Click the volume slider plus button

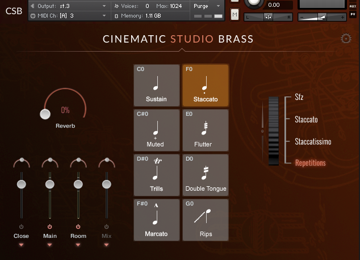point(342,17)
